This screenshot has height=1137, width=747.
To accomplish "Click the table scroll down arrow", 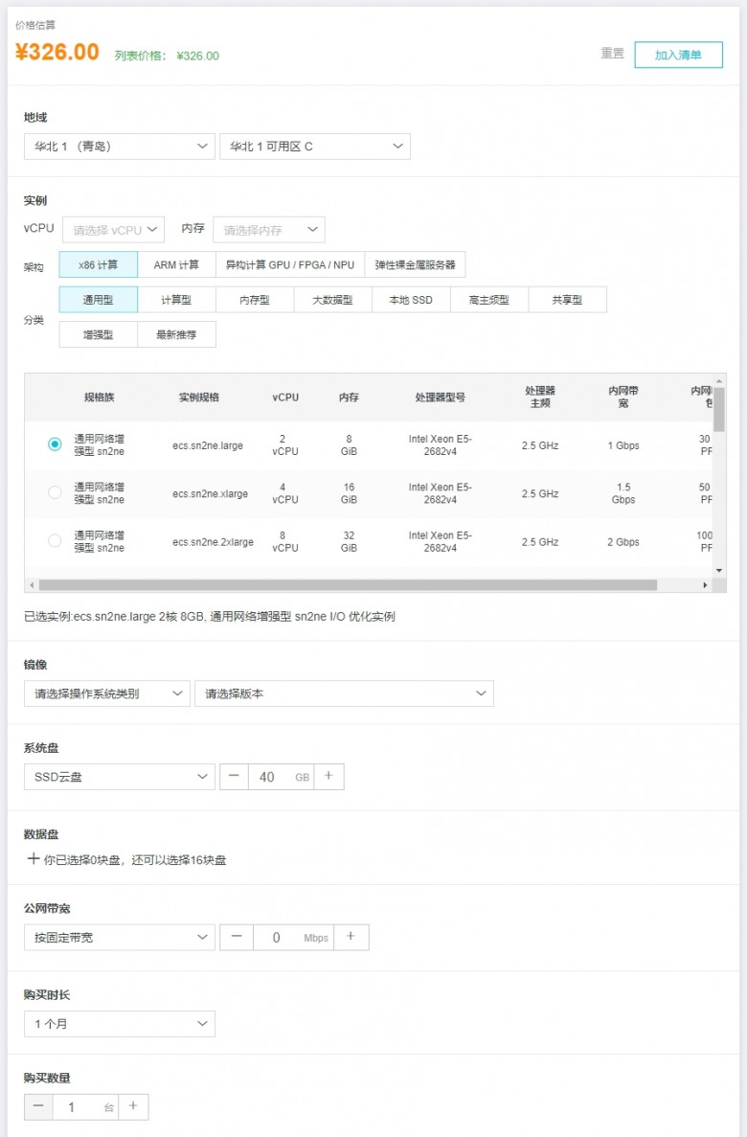I will click(719, 571).
